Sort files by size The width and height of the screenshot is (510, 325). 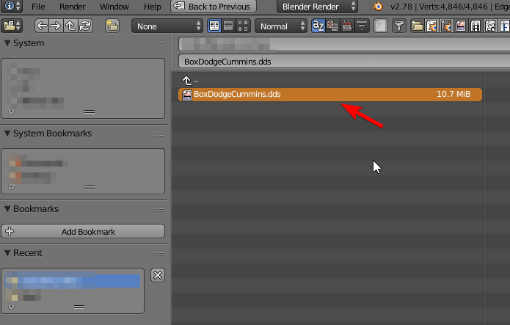tap(362, 26)
